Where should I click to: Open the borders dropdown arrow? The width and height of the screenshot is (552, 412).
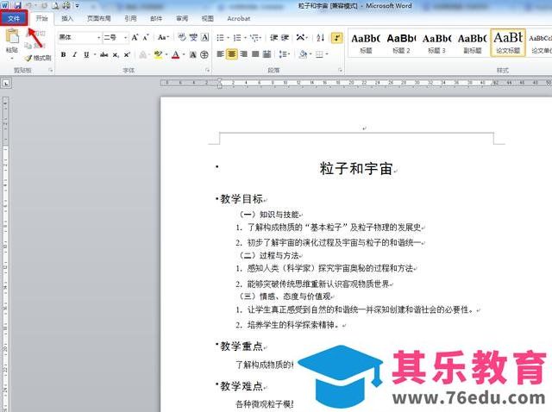click(x=327, y=54)
